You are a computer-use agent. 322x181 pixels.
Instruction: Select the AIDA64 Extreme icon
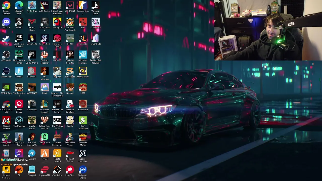6,120
